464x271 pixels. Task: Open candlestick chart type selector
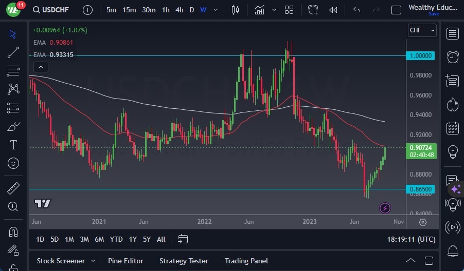pyautogui.click(x=235, y=10)
